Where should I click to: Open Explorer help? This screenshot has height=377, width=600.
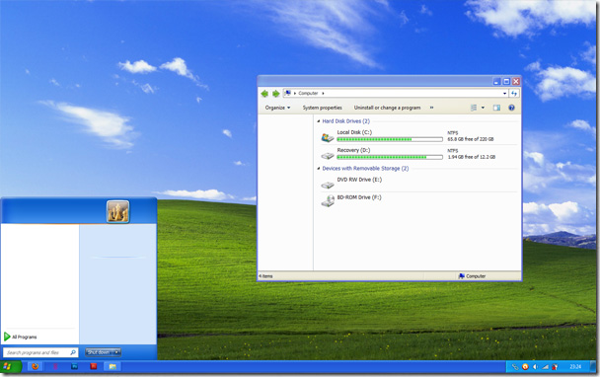click(x=511, y=108)
